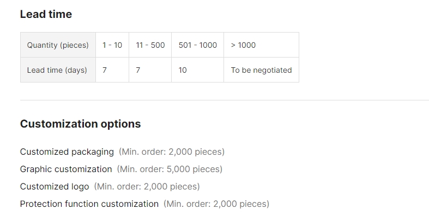Select the Customized packaging option
Viewport: 429px width, 215px height.
[x=67, y=152]
